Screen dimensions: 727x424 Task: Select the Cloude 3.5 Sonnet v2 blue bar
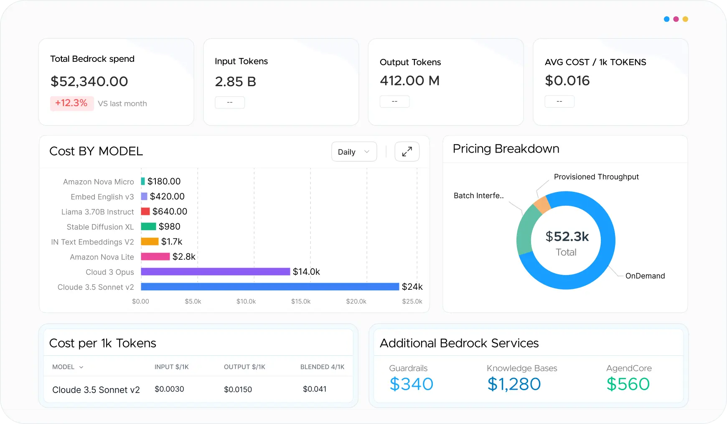coord(270,287)
